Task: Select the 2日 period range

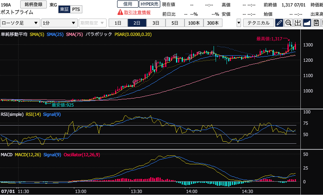Action: (137, 23)
